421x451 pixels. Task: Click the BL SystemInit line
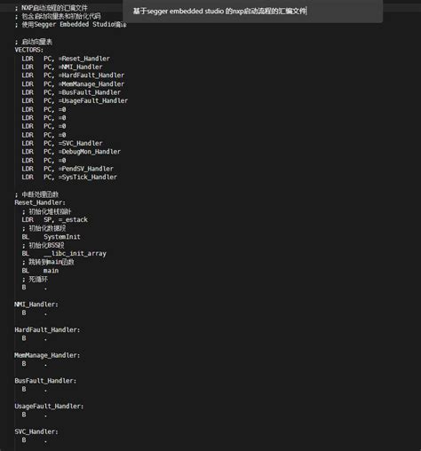(51, 237)
